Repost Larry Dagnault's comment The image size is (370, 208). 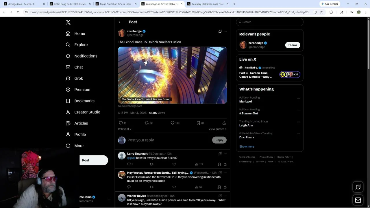(x=151, y=164)
